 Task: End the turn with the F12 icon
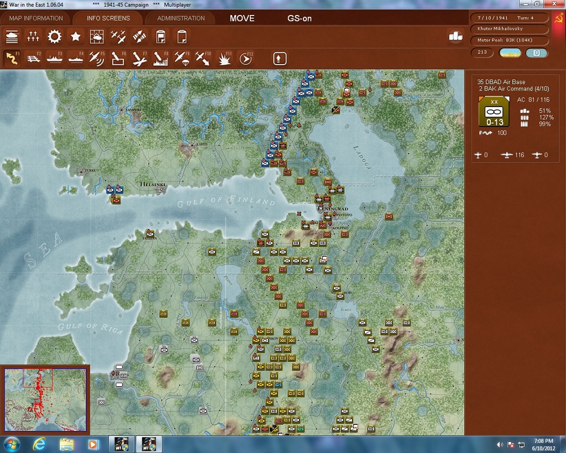coord(245,59)
